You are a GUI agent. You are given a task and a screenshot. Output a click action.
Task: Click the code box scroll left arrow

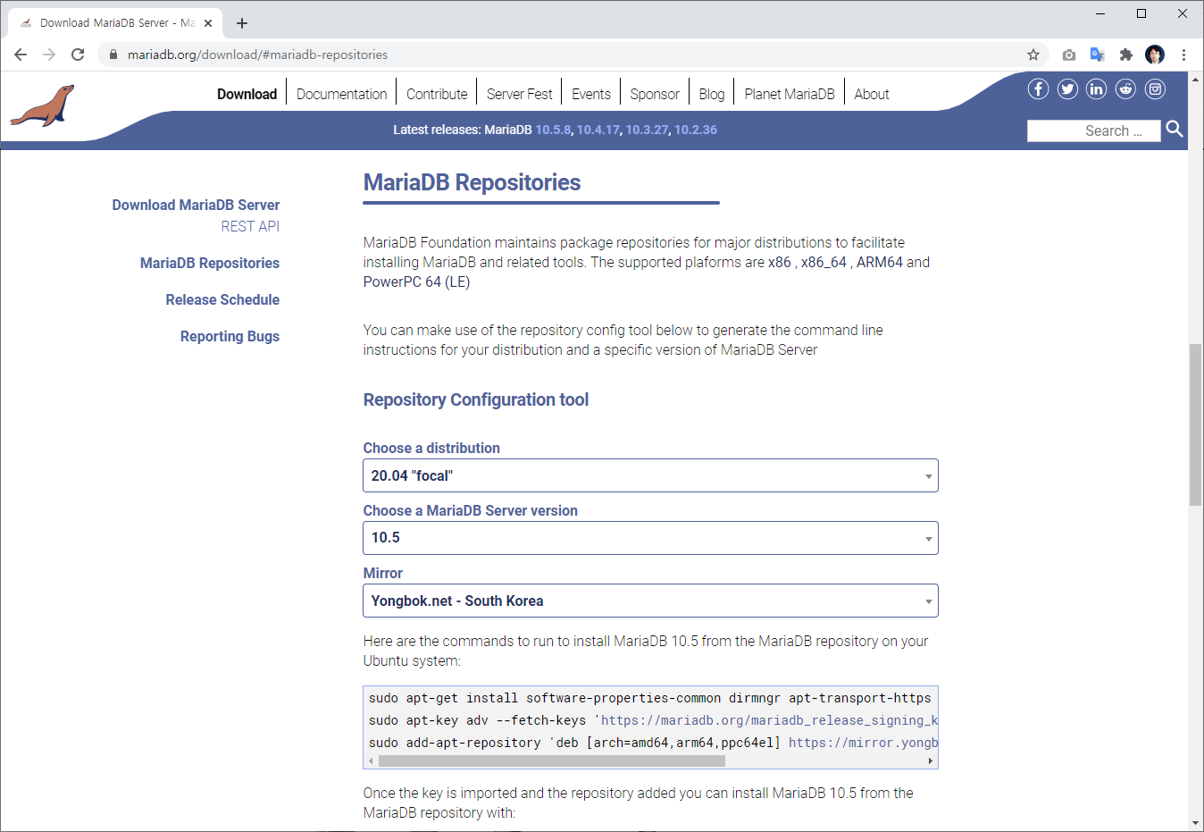point(371,761)
